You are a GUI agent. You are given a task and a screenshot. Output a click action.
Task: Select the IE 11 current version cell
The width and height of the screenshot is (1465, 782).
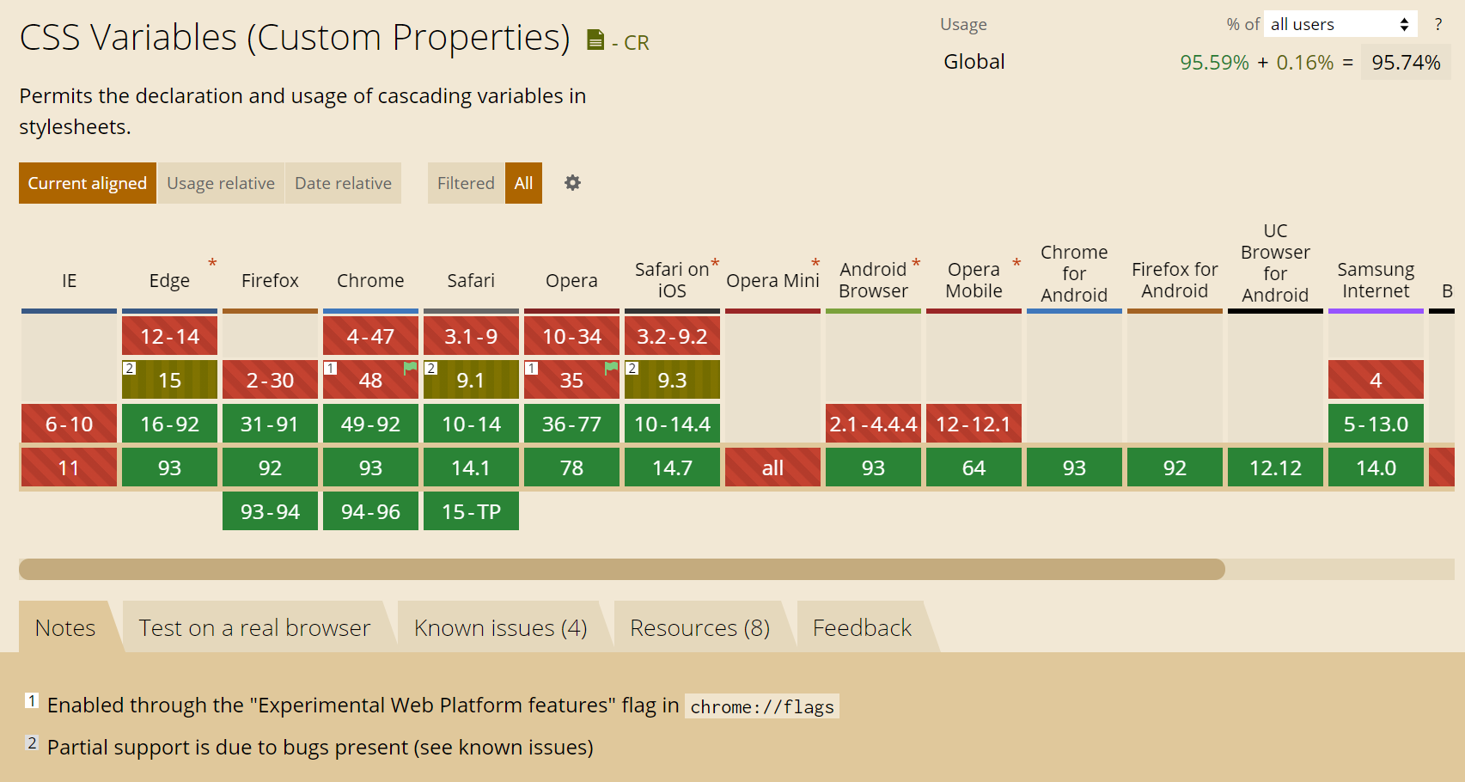tap(69, 467)
